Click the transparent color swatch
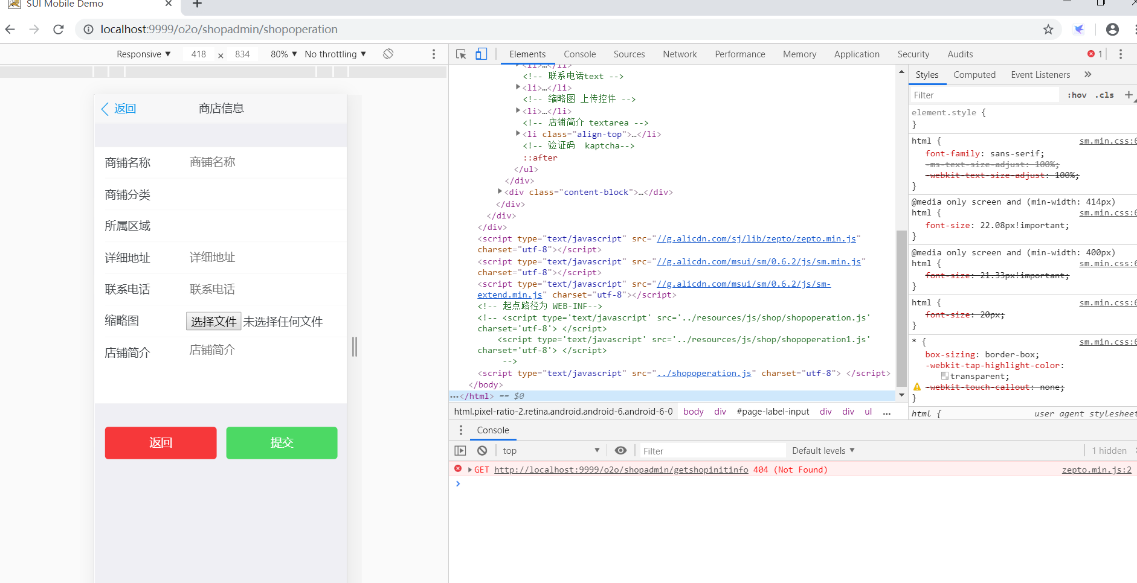This screenshot has width=1137, height=583. (944, 375)
